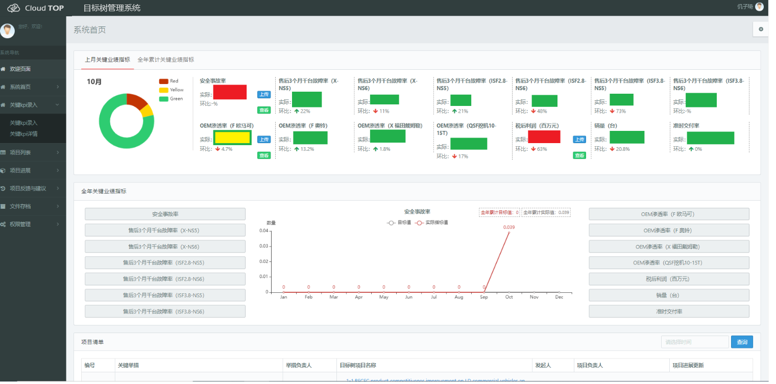The width and height of the screenshot is (776, 384).
Task: Select the OEM渗透率 (F 奥铃) chart button
Action: click(669, 230)
